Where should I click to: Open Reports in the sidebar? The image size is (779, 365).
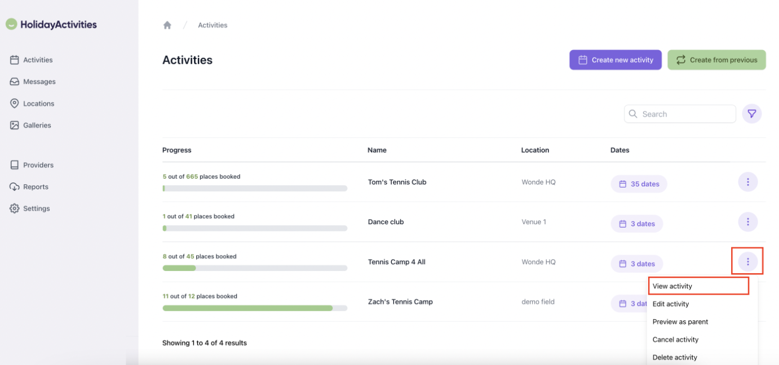36,187
